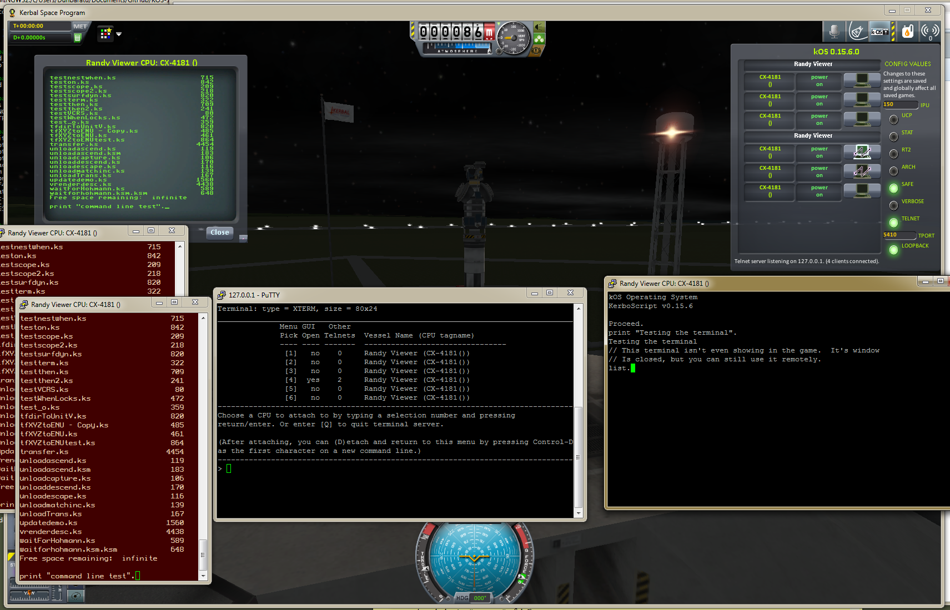950x610 pixels.
Task: Enable the VERBOSE config option
Action: pos(893,205)
